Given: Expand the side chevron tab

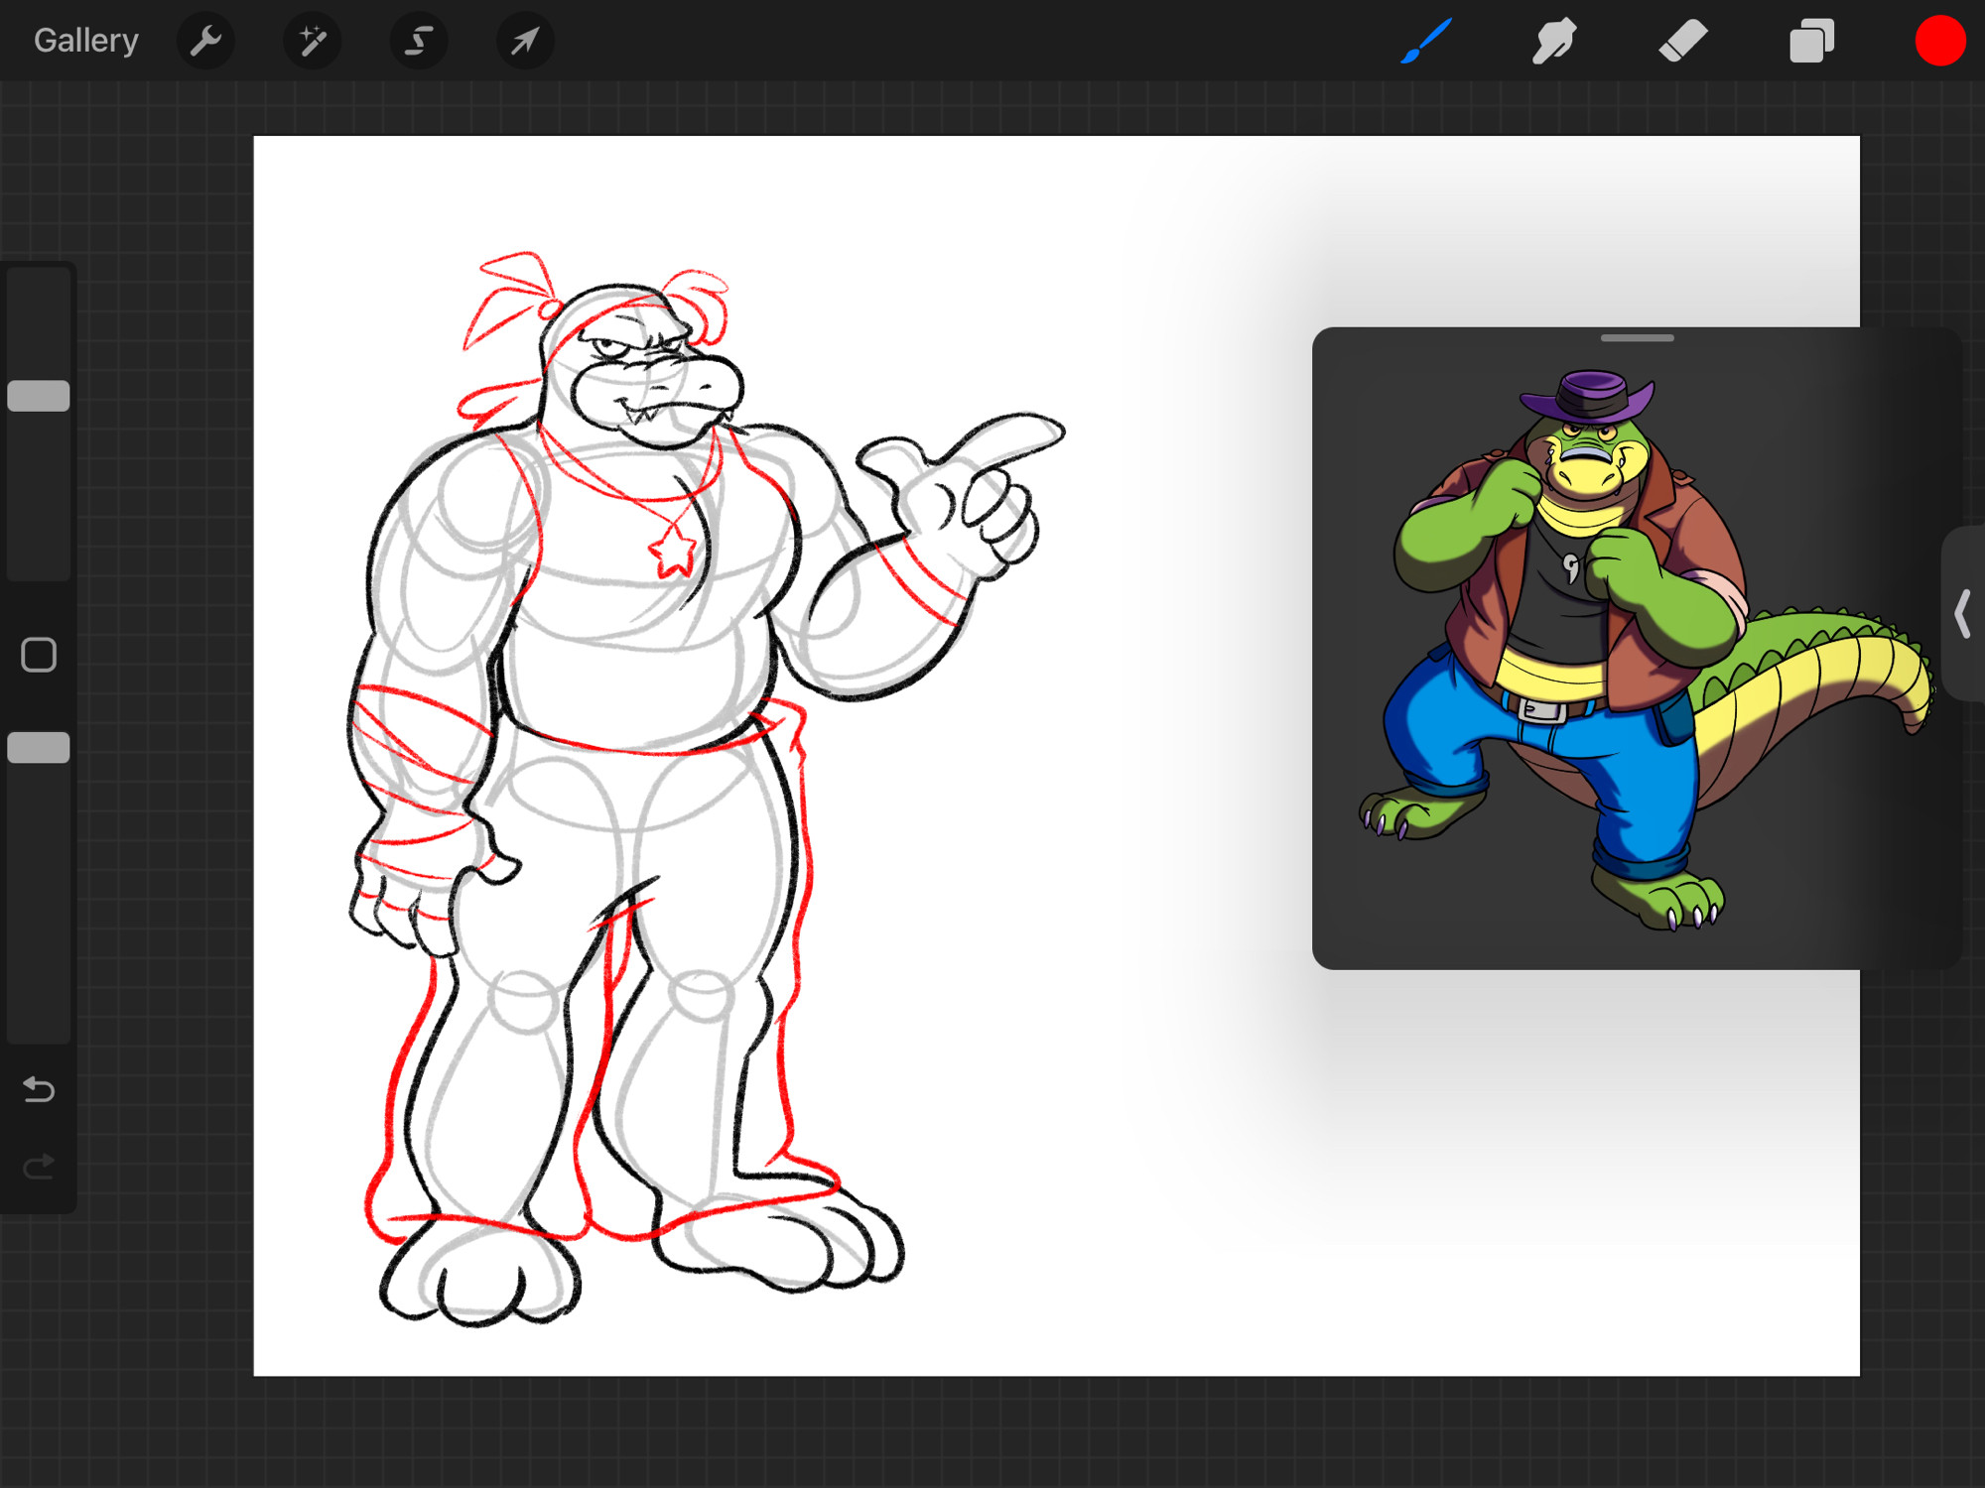Looking at the screenshot, I should point(1963,614).
